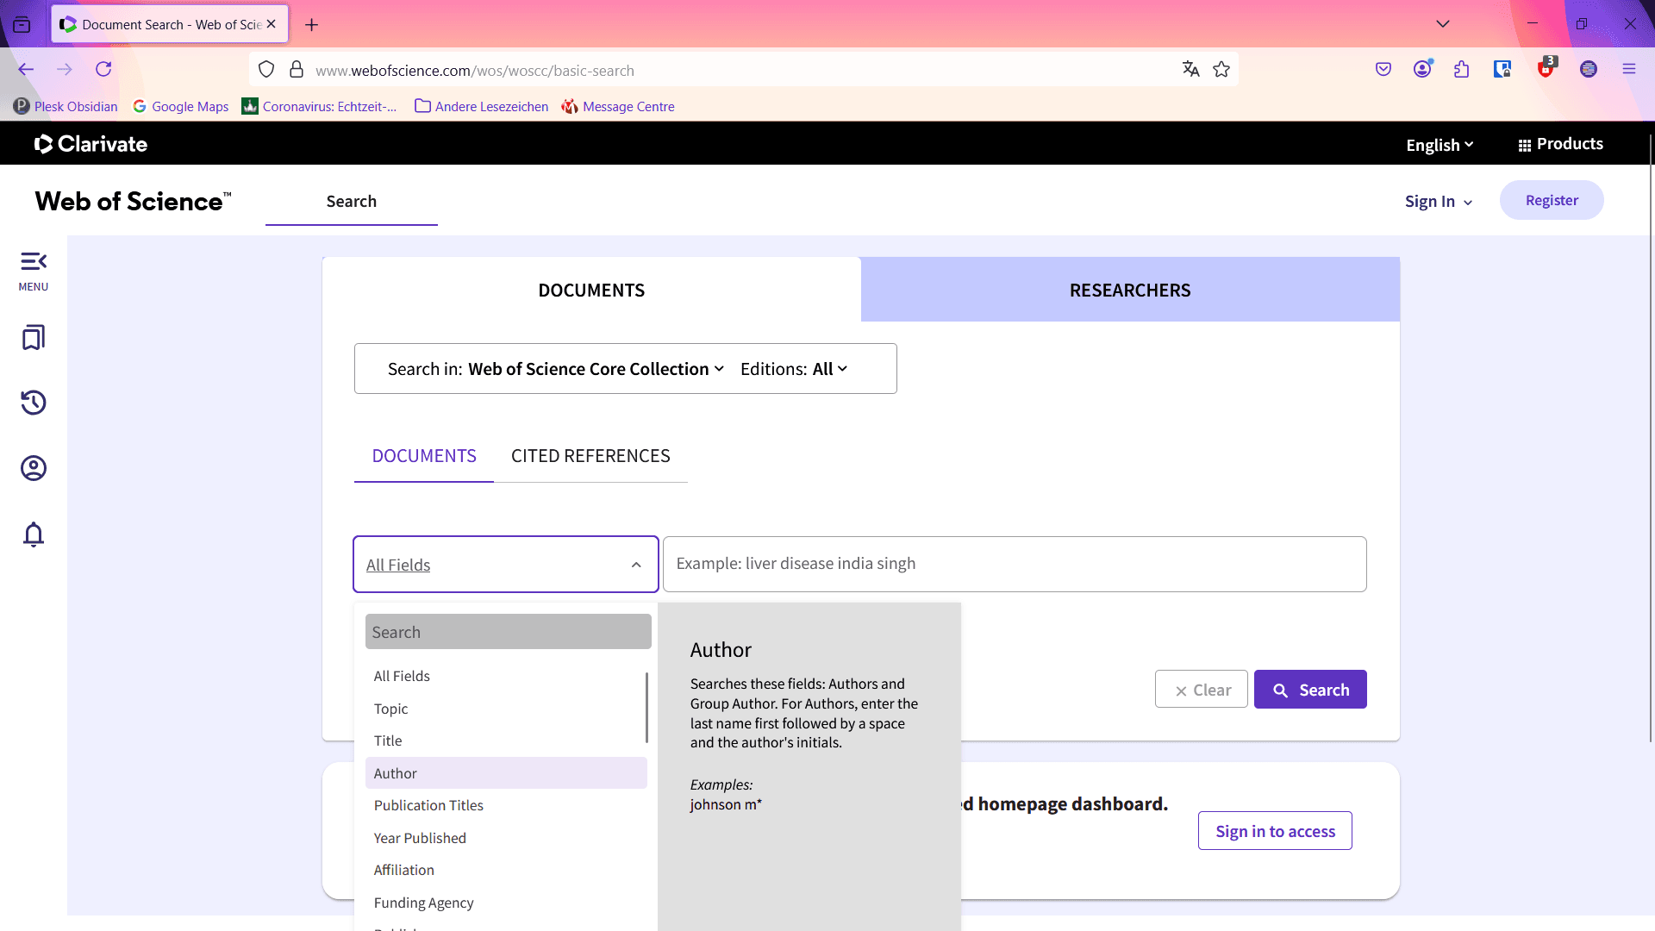
Task: Select Year Published field option
Action: (506, 838)
